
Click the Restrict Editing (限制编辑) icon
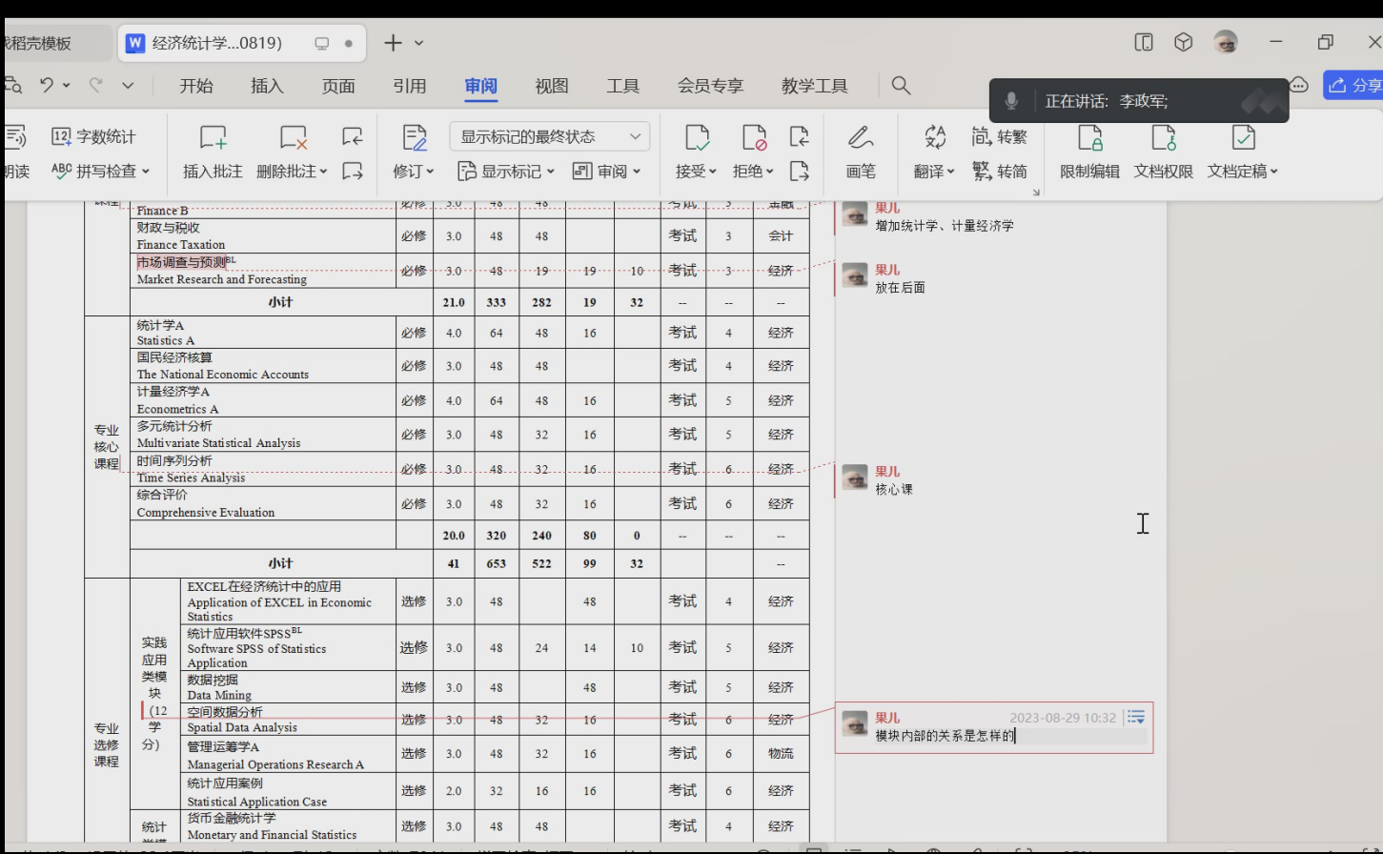click(1089, 139)
